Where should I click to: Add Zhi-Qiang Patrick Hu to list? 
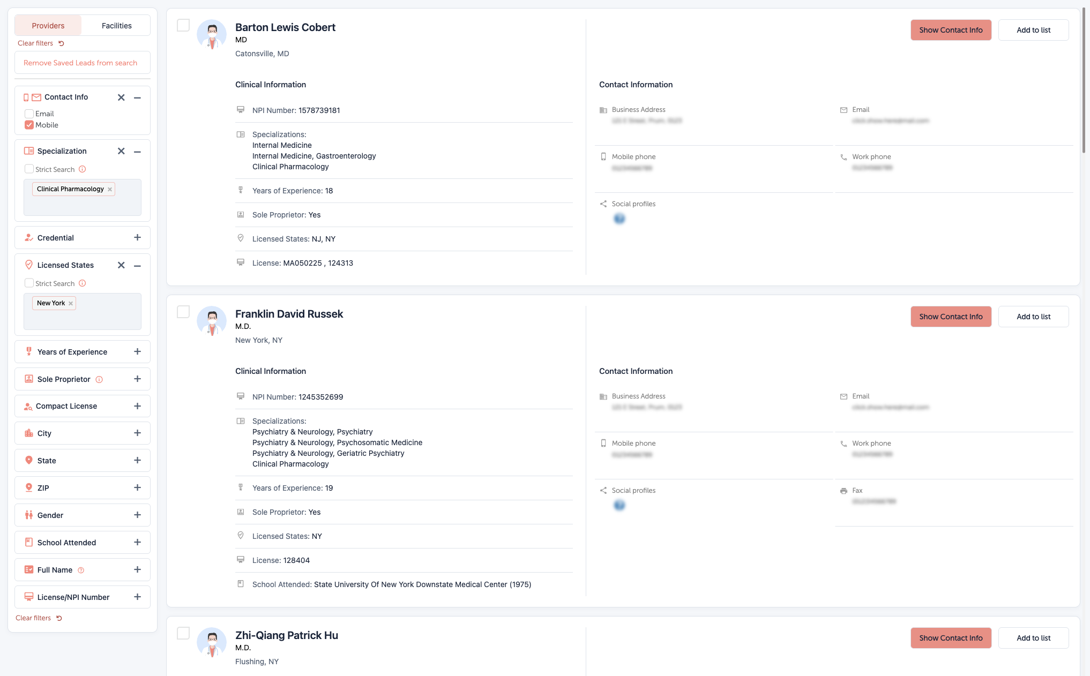coord(1033,639)
